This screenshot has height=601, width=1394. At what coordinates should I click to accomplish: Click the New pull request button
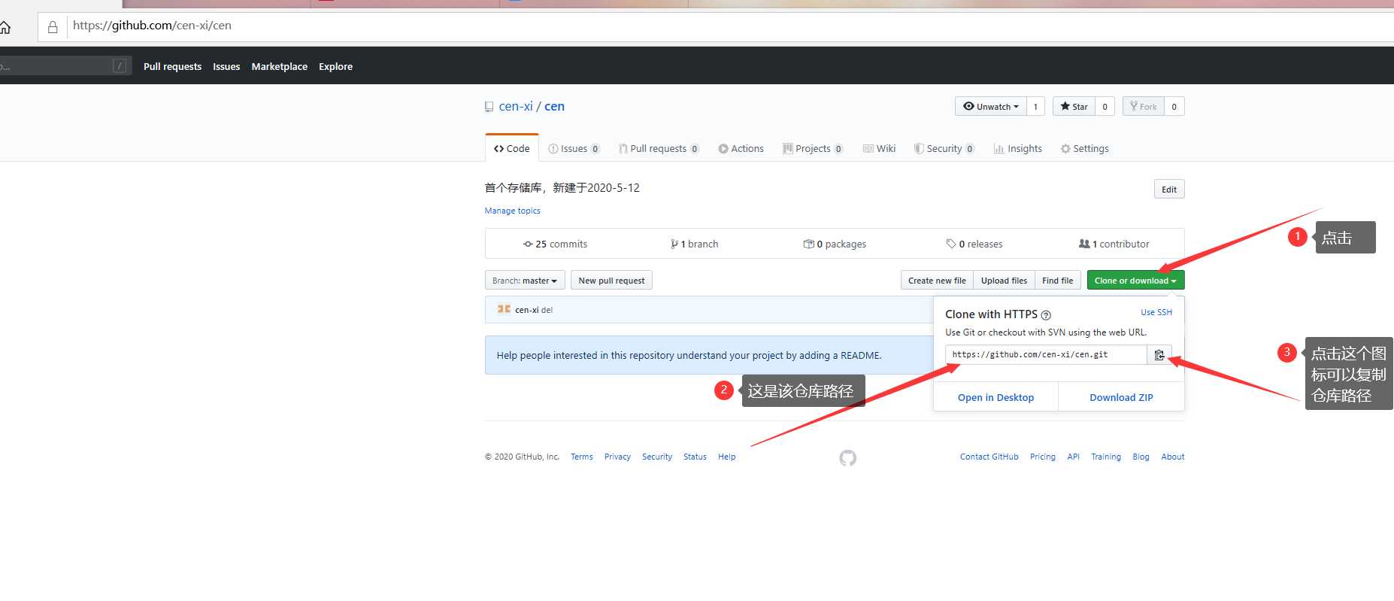611,281
